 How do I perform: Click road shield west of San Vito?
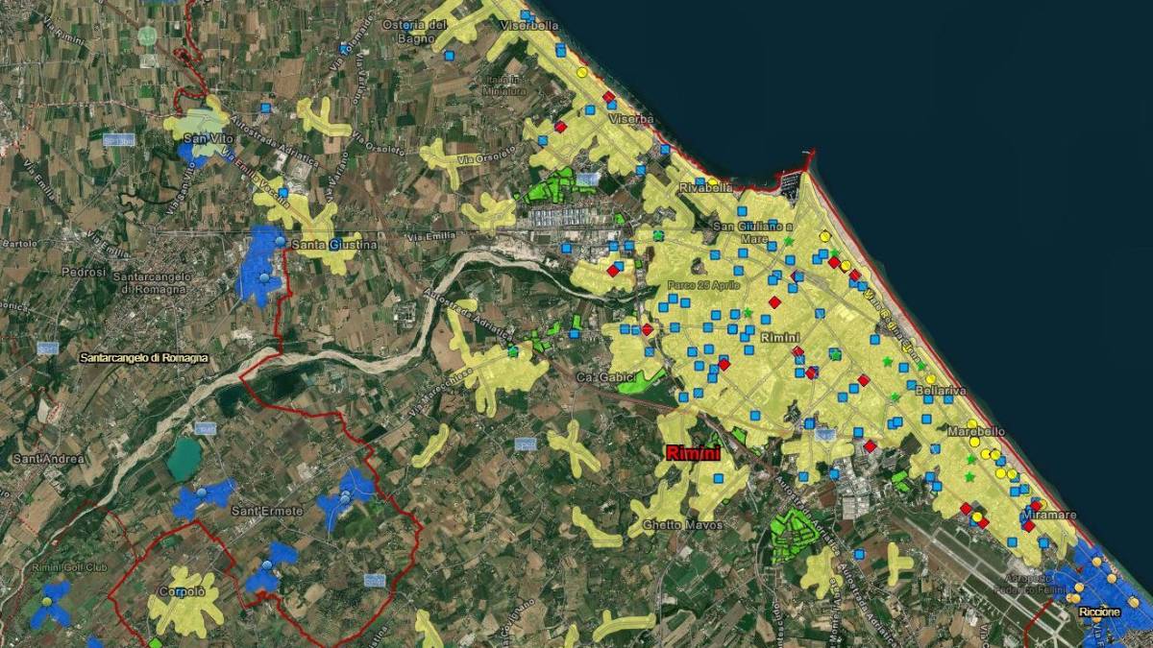point(119,139)
